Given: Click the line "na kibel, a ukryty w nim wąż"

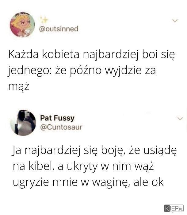Looking at the screenshot, I should pos(83,166).
